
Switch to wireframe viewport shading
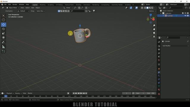click(x=145, y=8)
